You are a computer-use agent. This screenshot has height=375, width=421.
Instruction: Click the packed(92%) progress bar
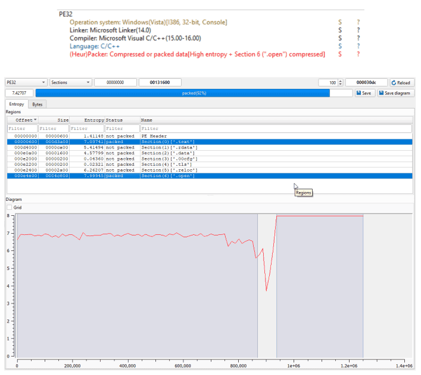point(193,93)
